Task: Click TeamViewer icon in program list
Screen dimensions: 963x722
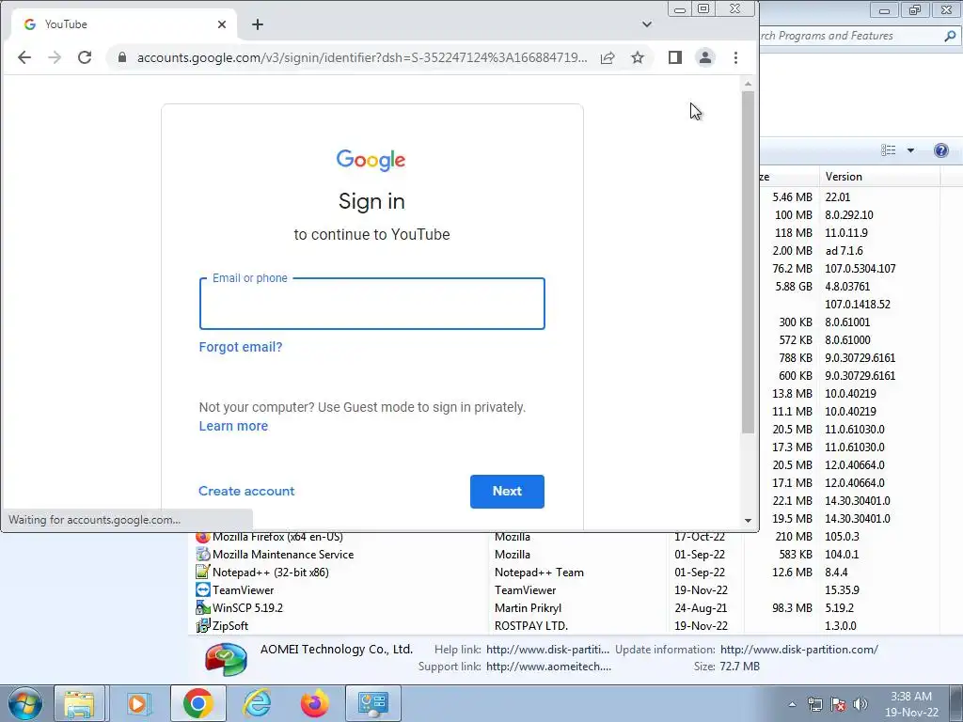Action: [203, 590]
